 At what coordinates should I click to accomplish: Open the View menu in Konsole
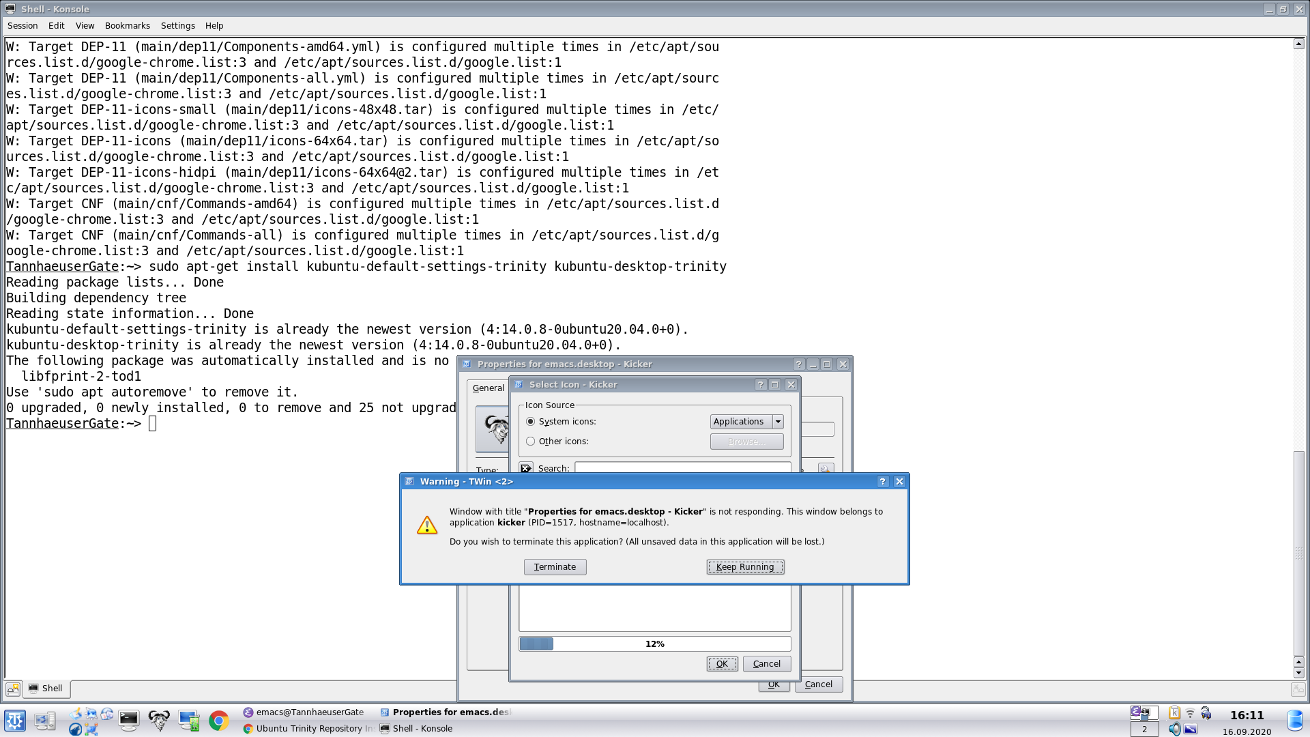pos(85,25)
